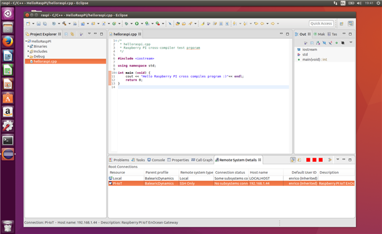382x234 pixels.
Task: Click Hide Static Members icon in Outline
Action: tap(330, 42)
